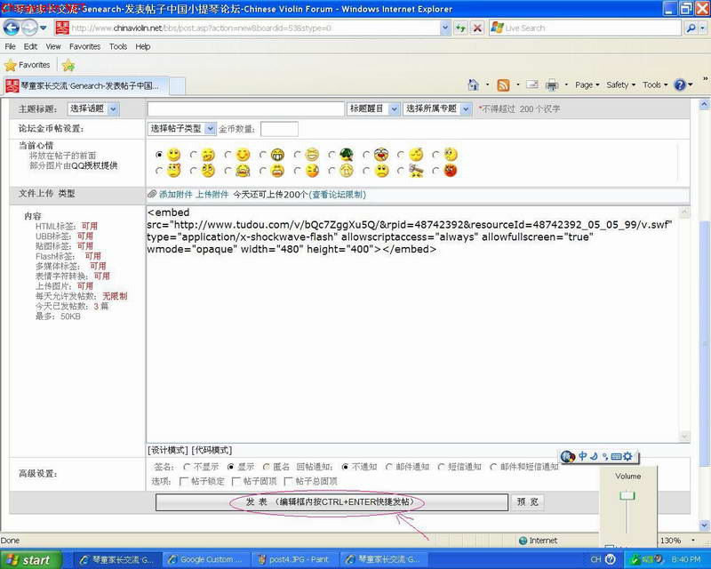Viewport: 711px width, 569px height.
Task: Click the RSS feeds icon
Action: 503,84
